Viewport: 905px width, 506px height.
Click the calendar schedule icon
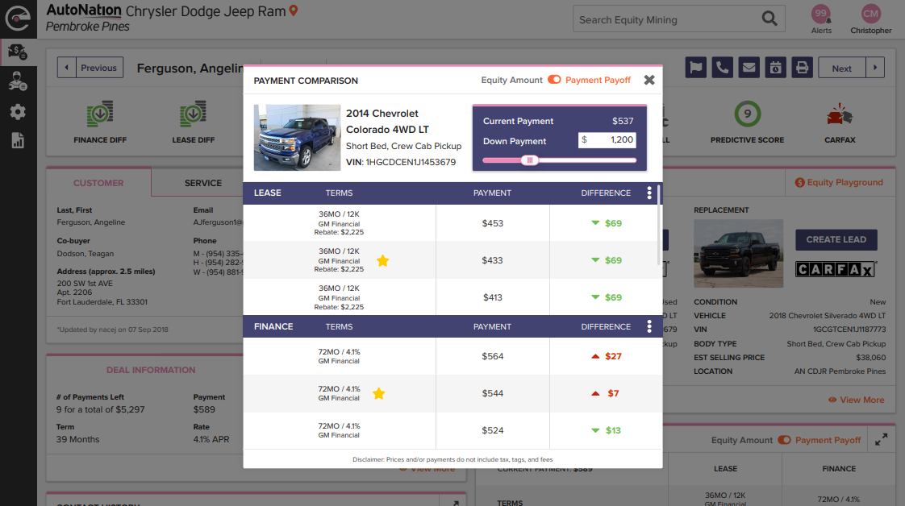click(x=775, y=68)
